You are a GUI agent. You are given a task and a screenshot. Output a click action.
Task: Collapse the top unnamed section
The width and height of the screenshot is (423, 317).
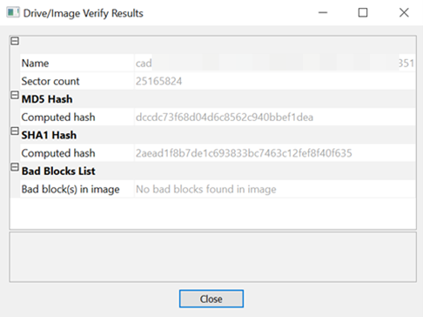point(15,41)
